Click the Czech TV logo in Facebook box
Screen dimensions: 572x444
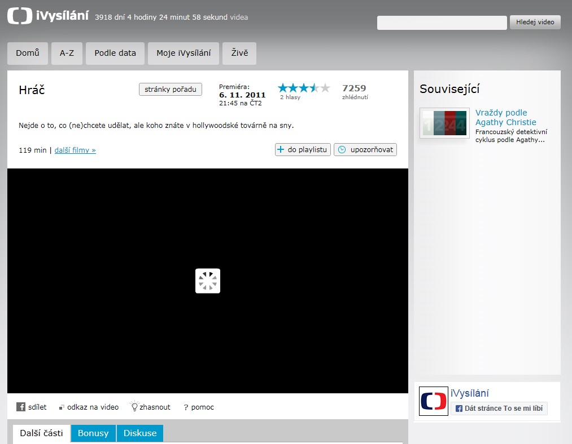(x=434, y=402)
